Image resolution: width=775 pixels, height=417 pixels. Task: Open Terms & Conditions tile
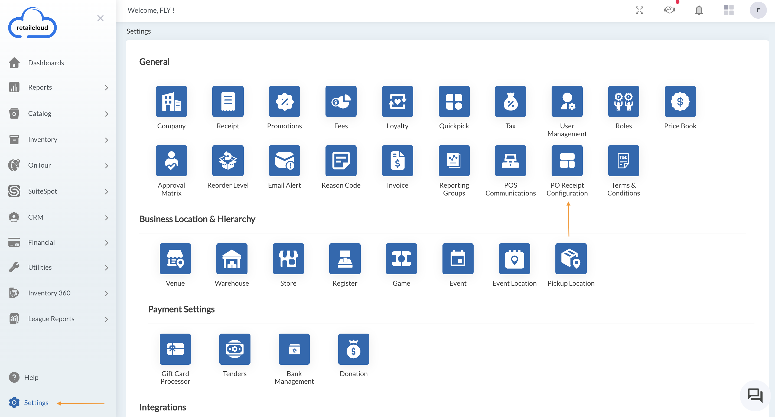click(x=624, y=161)
